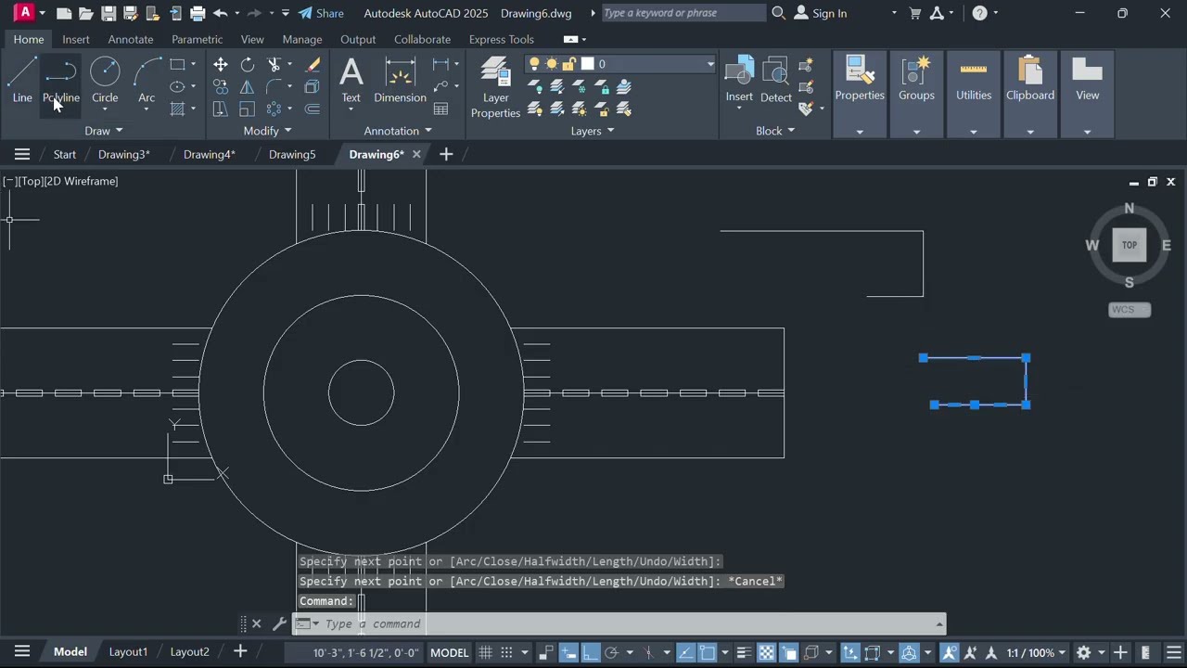Choose the Ellipse draw tool
The height and width of the screenshot is (668, 1187).
[177, 86]
